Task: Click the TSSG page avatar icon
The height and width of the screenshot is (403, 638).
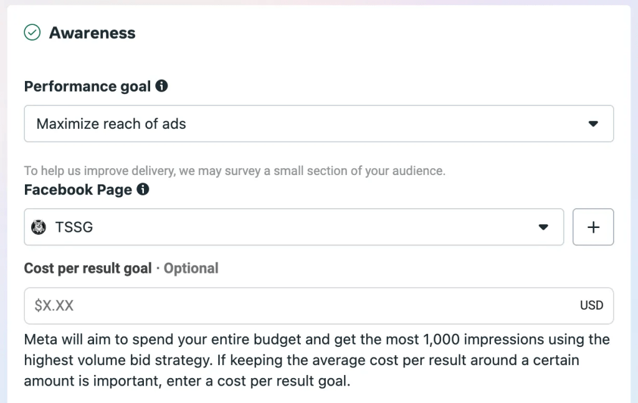Action: 39,227
